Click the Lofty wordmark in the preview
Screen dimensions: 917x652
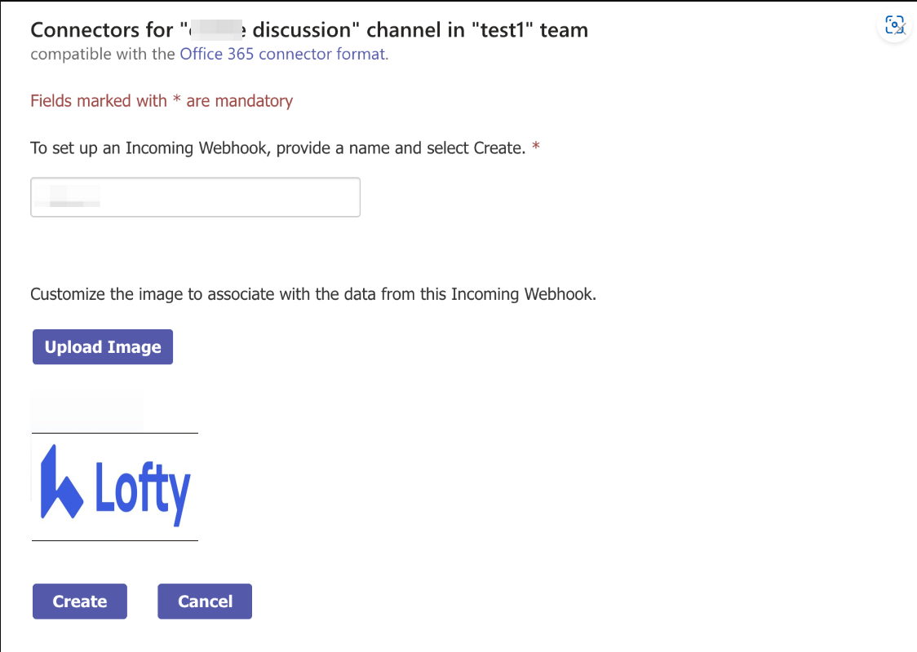point(143,490)
